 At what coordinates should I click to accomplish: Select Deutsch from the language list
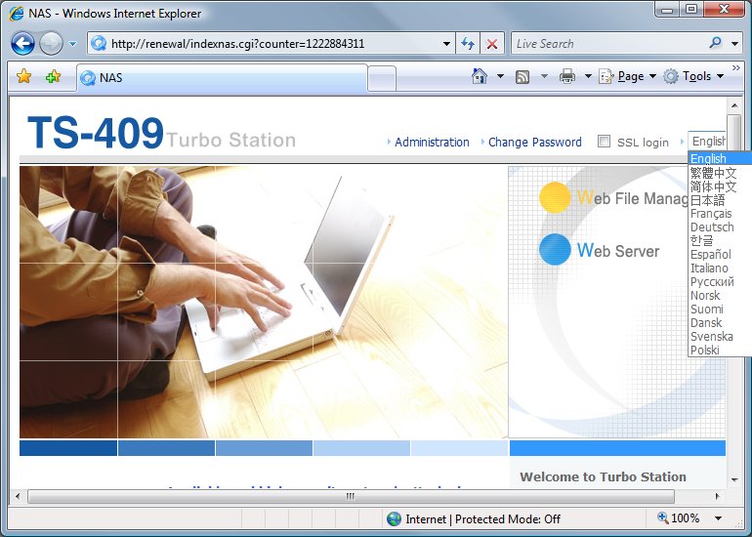coord(711,227)
